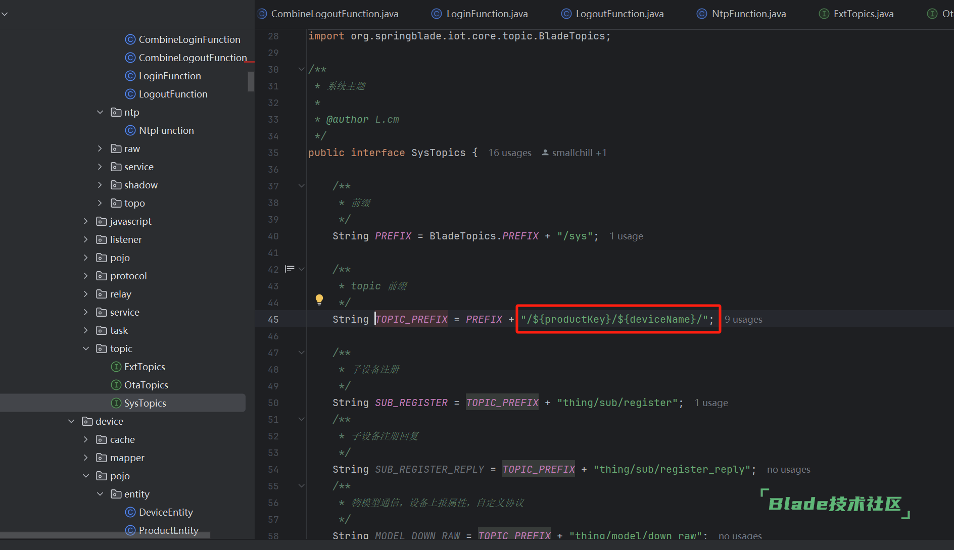Switch to the LogoutFunction.java tab
The height and width of the screenshot is (550, 954).
(x=612, y=14)
